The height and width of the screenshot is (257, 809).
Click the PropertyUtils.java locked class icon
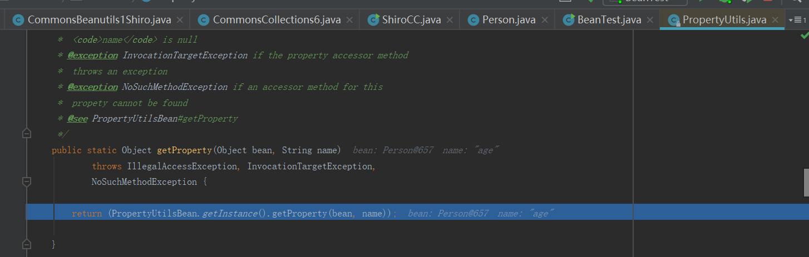pyautogui.click(x=674, y=20)
